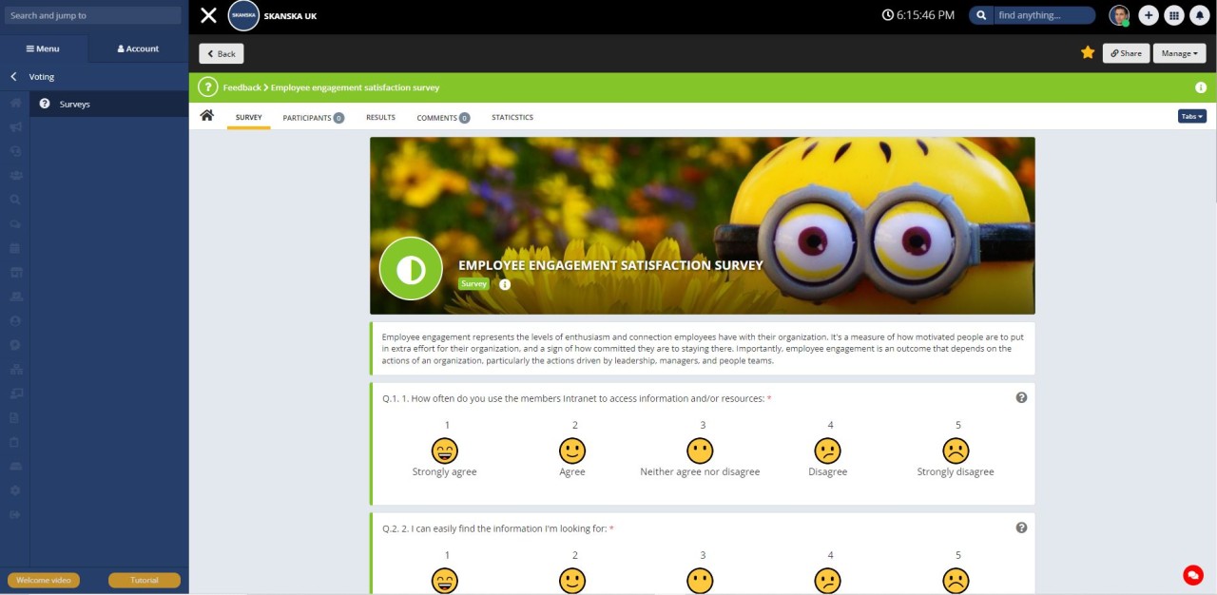Select Strongly agree face for question 1
The image size is (1217, 595).
point(444,451)
